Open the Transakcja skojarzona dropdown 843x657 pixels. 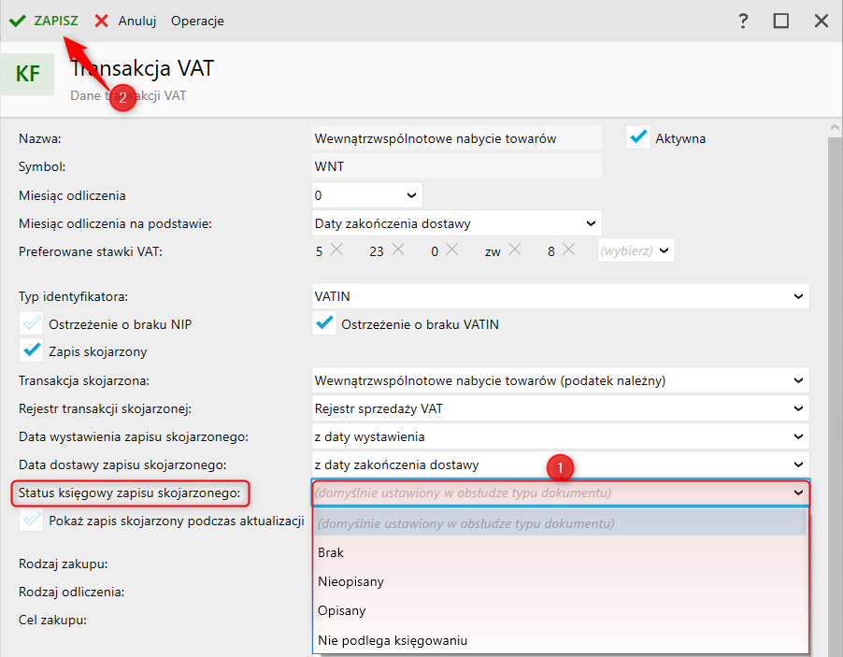tap(560, 380)
